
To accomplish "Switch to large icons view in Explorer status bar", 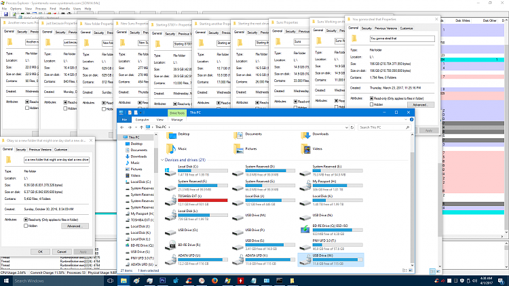I will (411, 270).
